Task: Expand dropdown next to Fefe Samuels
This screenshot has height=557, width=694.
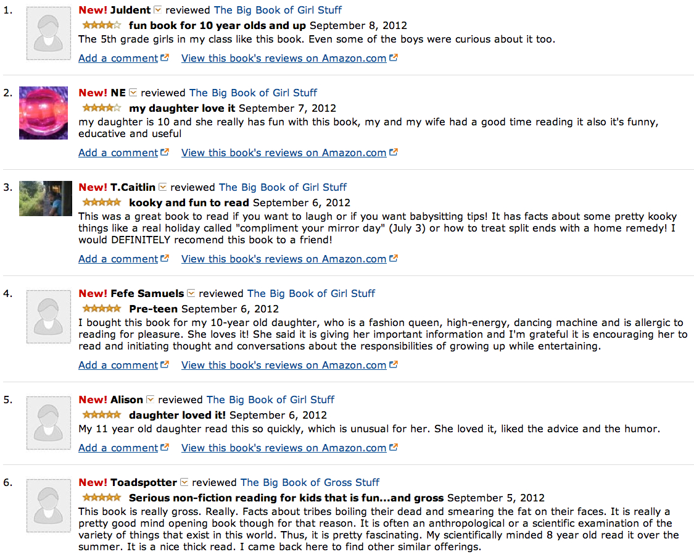Action: click(191, 293)
